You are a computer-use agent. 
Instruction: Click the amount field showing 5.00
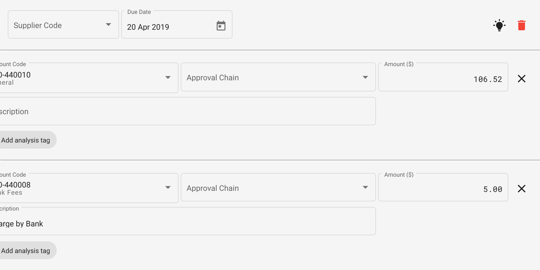[x=443, y=189]
